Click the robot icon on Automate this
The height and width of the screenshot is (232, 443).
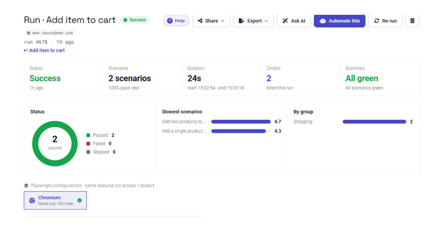pos(323,21)
